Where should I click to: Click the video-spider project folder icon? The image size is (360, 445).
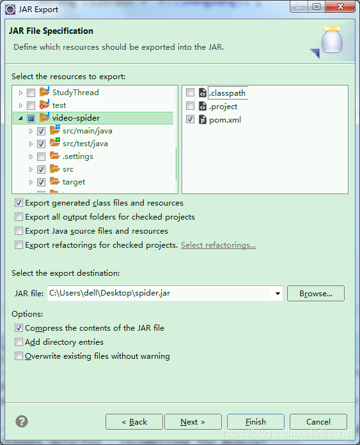click(x=45, y=117)
